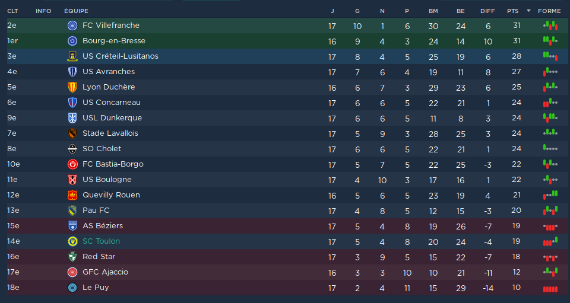
Task: Click the SC Toulon yellow club badge
Action: click(x=72, y=241)
